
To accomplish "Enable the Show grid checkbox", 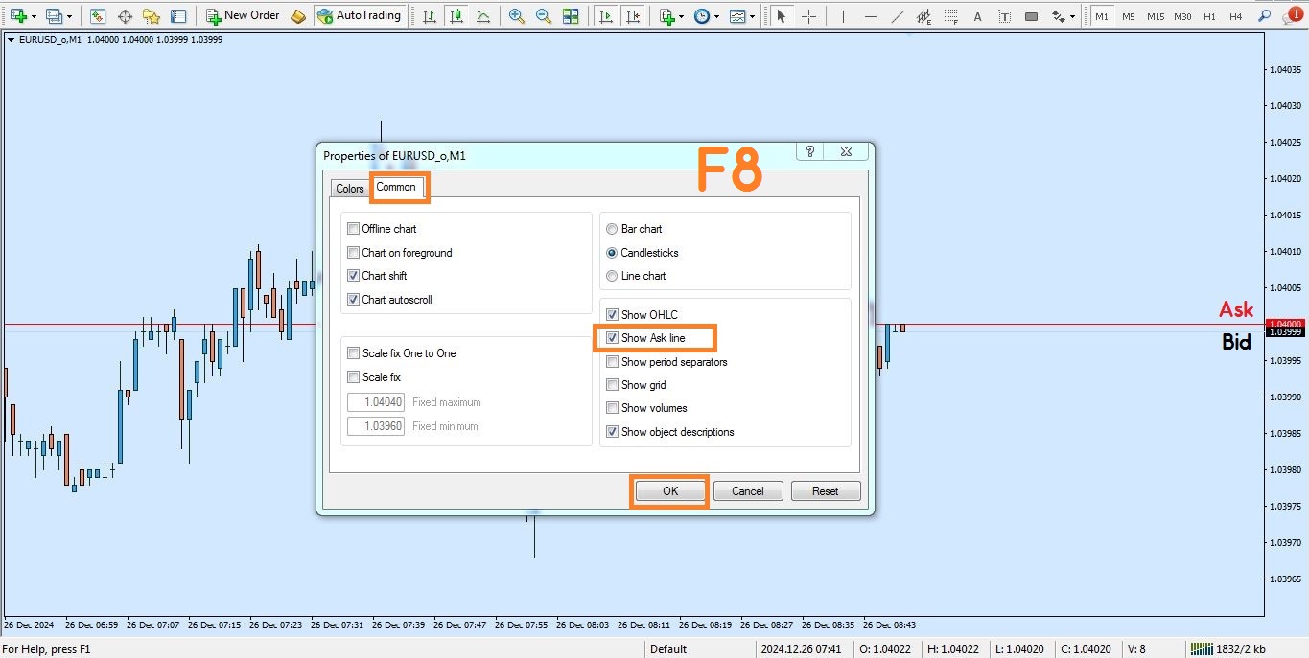I will pos(613,385).
